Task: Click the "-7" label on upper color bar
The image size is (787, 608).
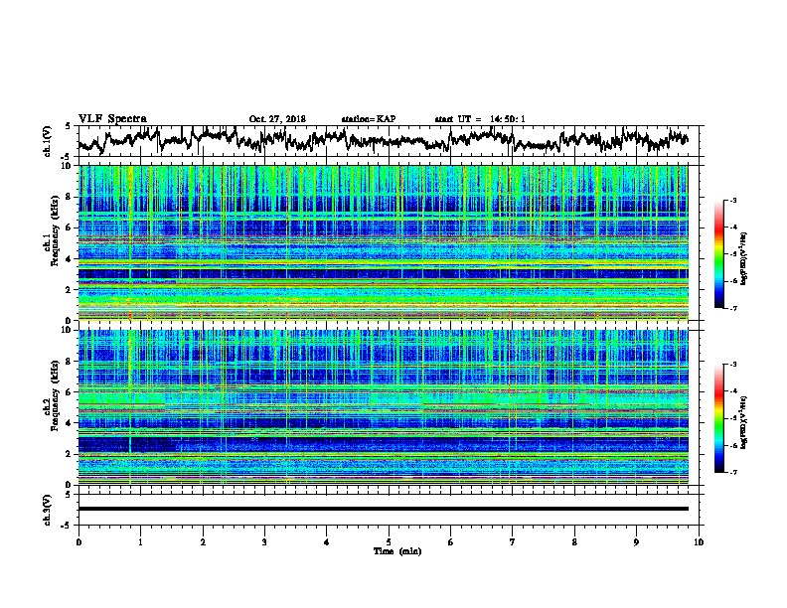Action: 733,308
